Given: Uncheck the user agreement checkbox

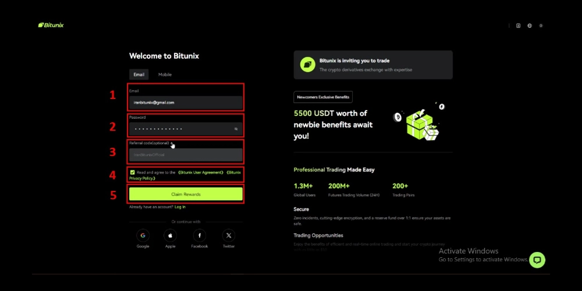Looking at the screenshot, I should pos(133,172).
